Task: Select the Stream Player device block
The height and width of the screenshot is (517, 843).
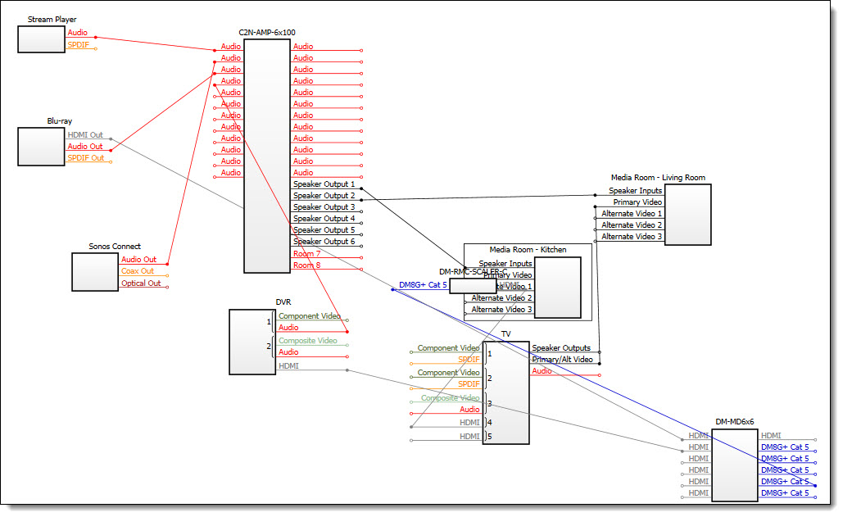Action: pos(42,39)
